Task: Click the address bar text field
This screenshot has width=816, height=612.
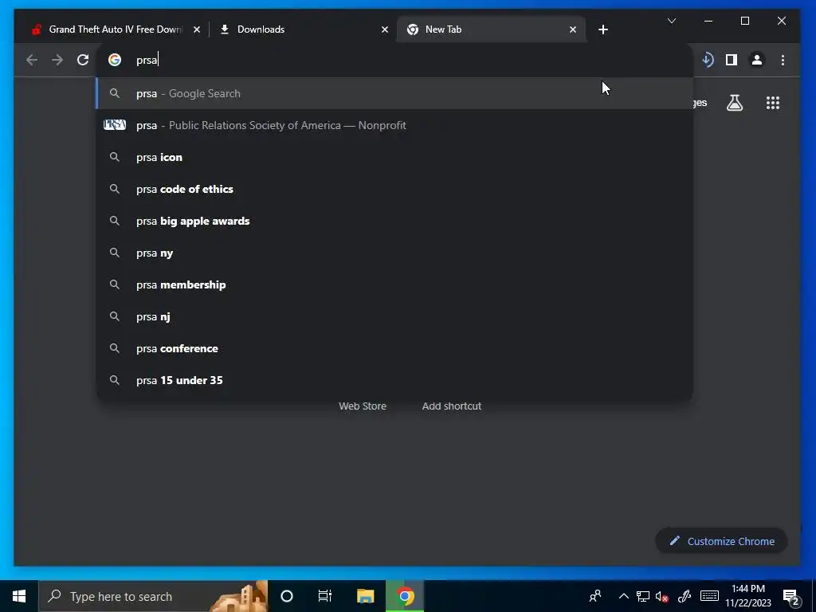Action: point(394,60)
